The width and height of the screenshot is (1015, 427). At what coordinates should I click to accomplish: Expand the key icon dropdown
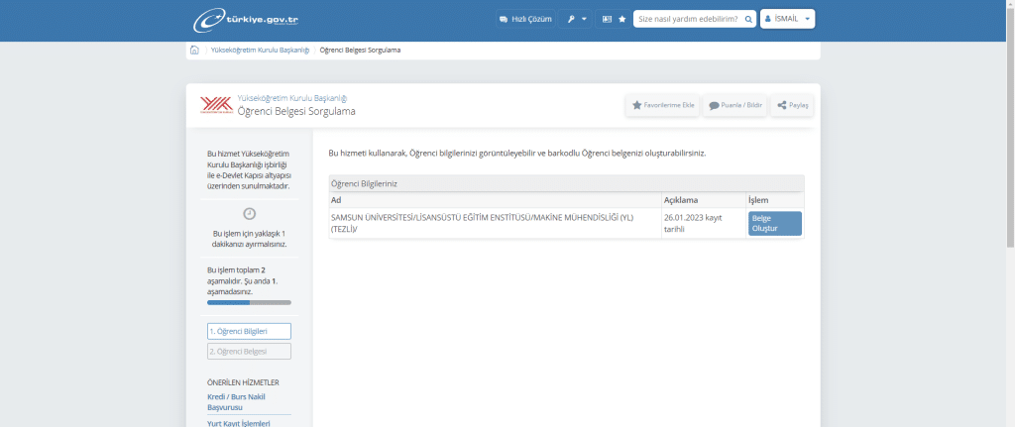[576, 19]
